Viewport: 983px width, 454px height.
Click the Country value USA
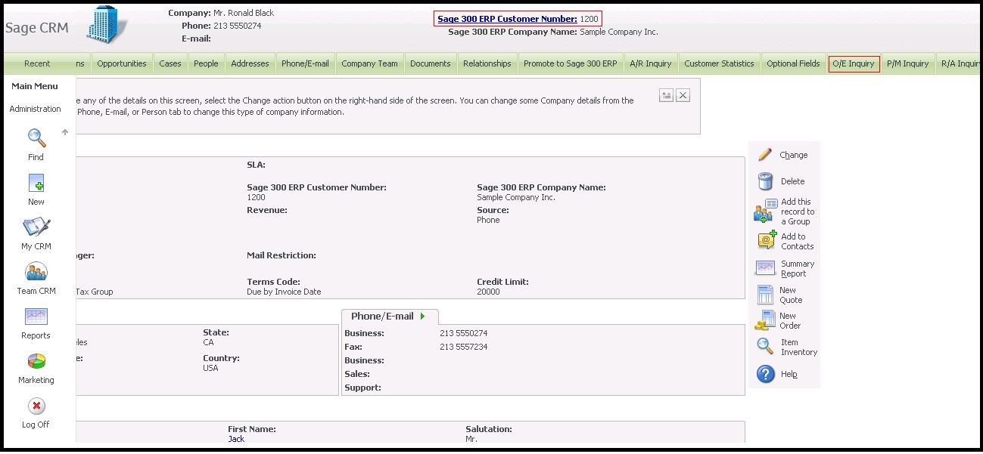pyautogui.click(x=210, y=368)
